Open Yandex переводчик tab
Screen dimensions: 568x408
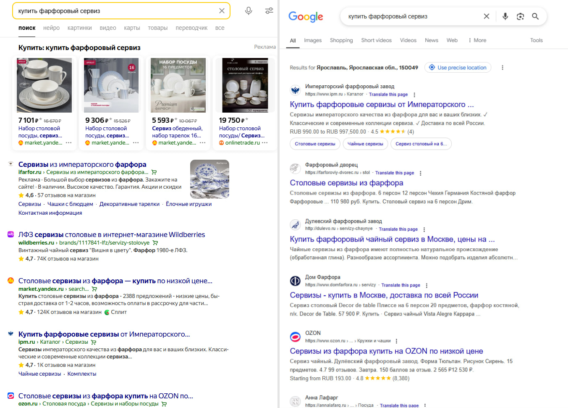point(191,28)
